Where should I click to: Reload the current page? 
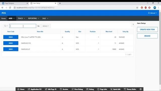(x=10, y=8)
